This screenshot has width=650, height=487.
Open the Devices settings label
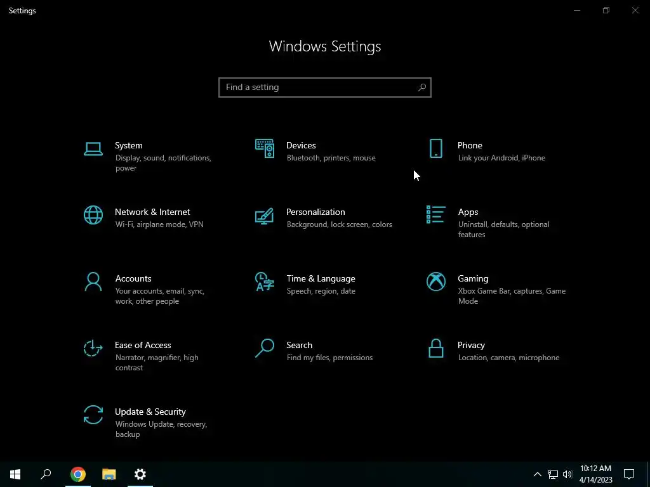point(301,145)
